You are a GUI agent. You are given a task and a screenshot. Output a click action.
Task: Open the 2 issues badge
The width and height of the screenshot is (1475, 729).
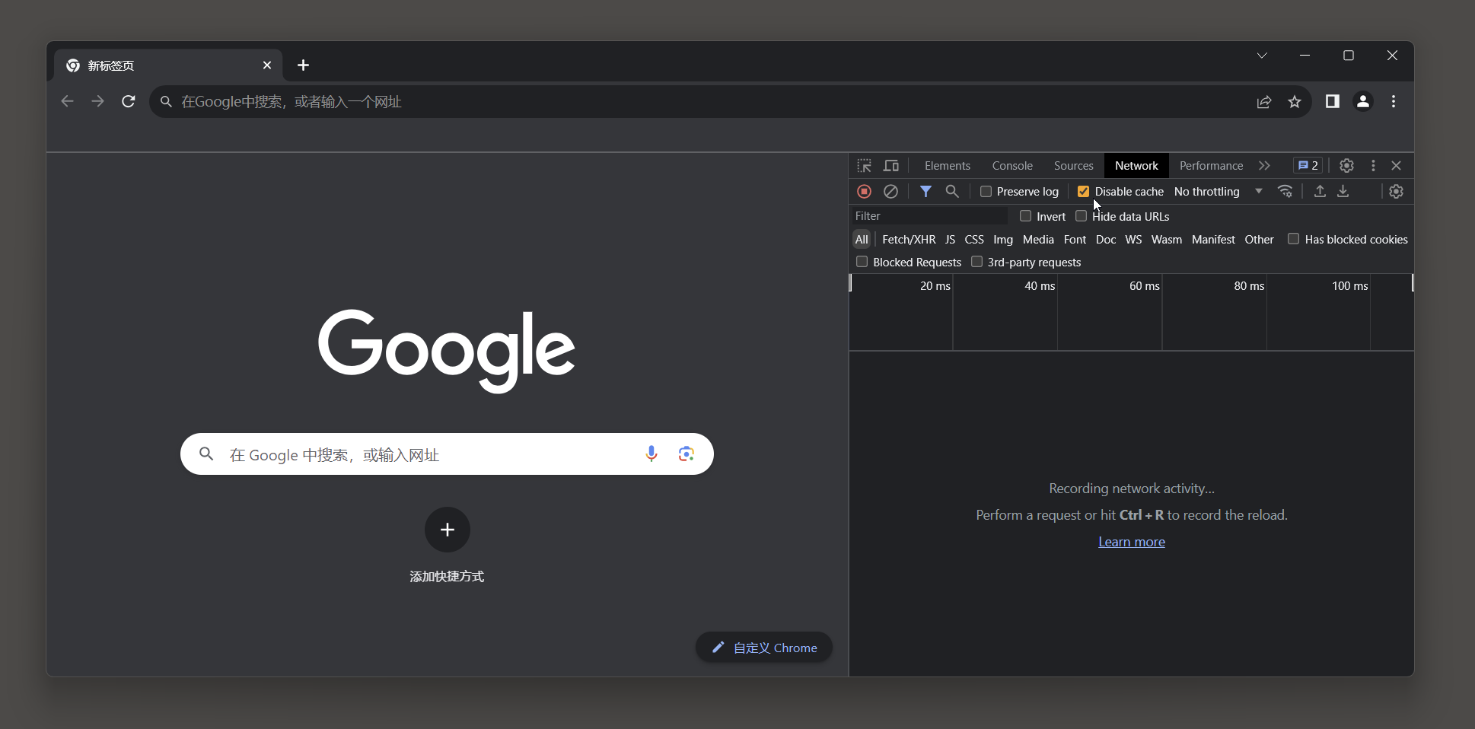tap(1308, 165)
